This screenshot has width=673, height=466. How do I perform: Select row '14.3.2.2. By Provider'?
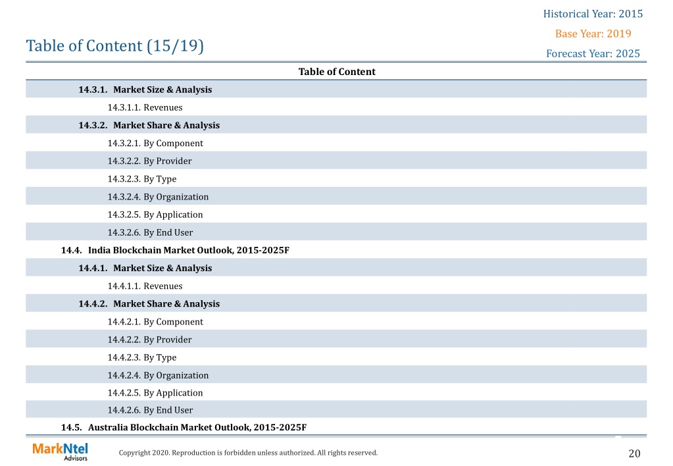tap(336, 161)
